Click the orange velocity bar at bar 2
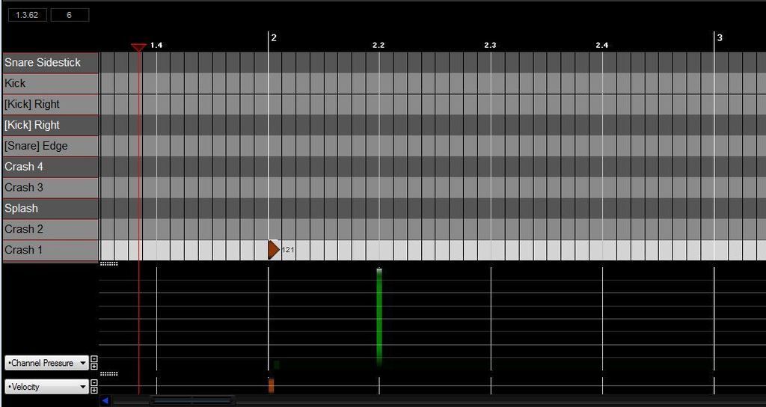Image resolution: width=766 pixels, height=407 pixels. 271,385
